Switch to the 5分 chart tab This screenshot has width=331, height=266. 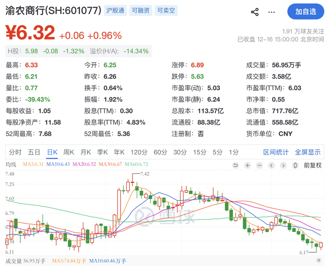coord(218,152)
